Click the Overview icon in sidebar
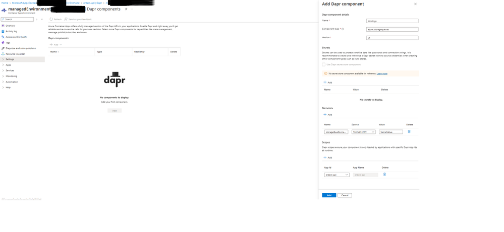Viewport: 504px width, 232px height. 3,26
